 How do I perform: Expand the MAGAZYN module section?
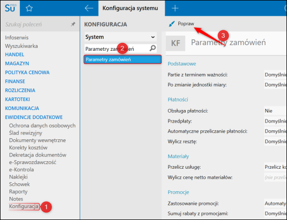coord(17,63)
